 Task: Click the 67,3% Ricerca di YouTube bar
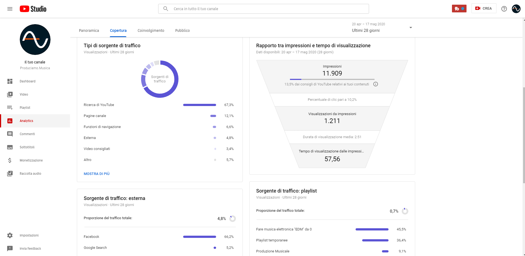pos(200,105)
